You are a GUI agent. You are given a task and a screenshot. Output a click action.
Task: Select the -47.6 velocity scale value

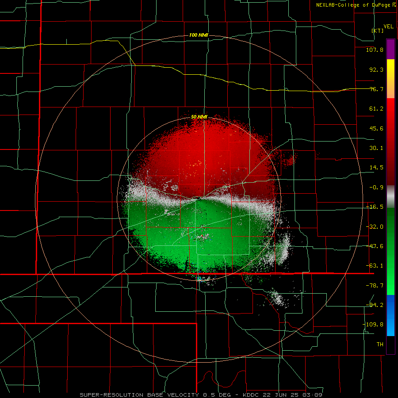[375, 246]
